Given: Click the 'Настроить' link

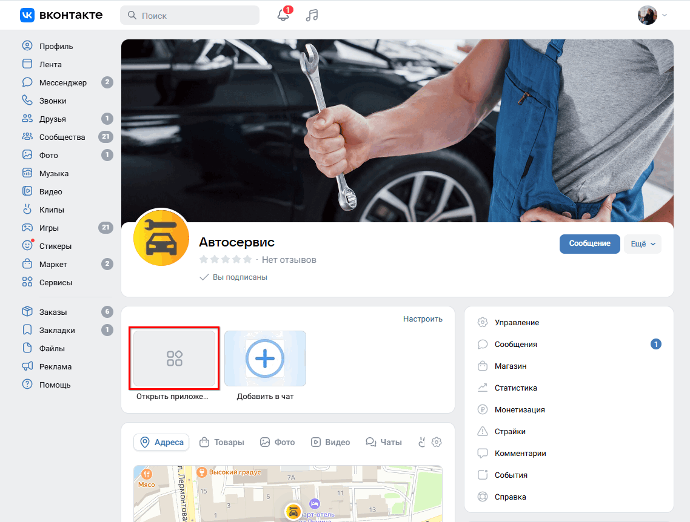Looking at the screenshot, I should (423, 319).
